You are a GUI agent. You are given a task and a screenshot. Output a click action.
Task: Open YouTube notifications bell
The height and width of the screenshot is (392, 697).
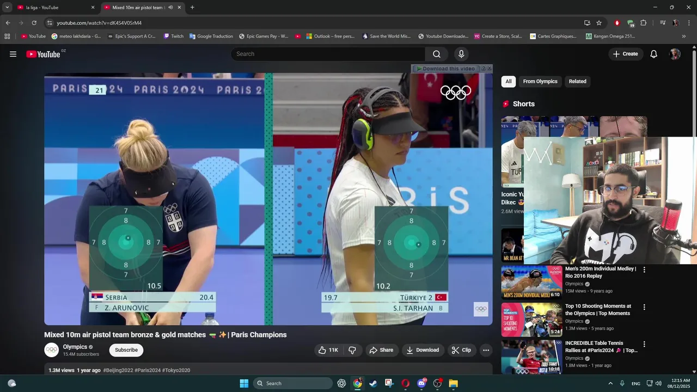pos(654,54)
